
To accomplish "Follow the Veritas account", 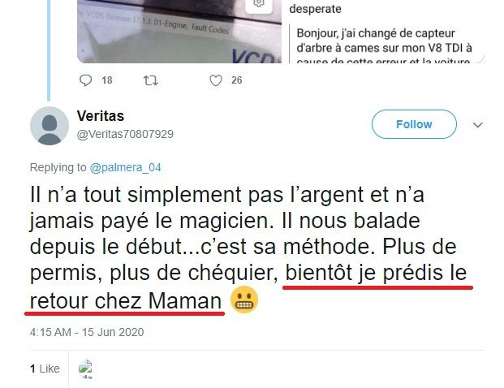I will pyautogui.click(x=414, y=124).
